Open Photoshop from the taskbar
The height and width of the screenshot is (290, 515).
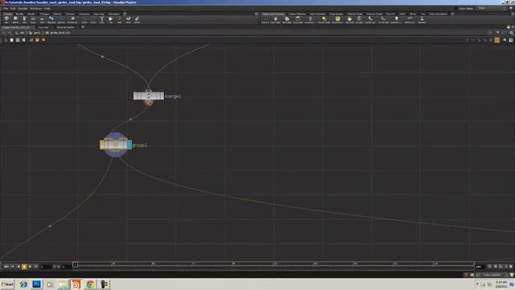36,284
